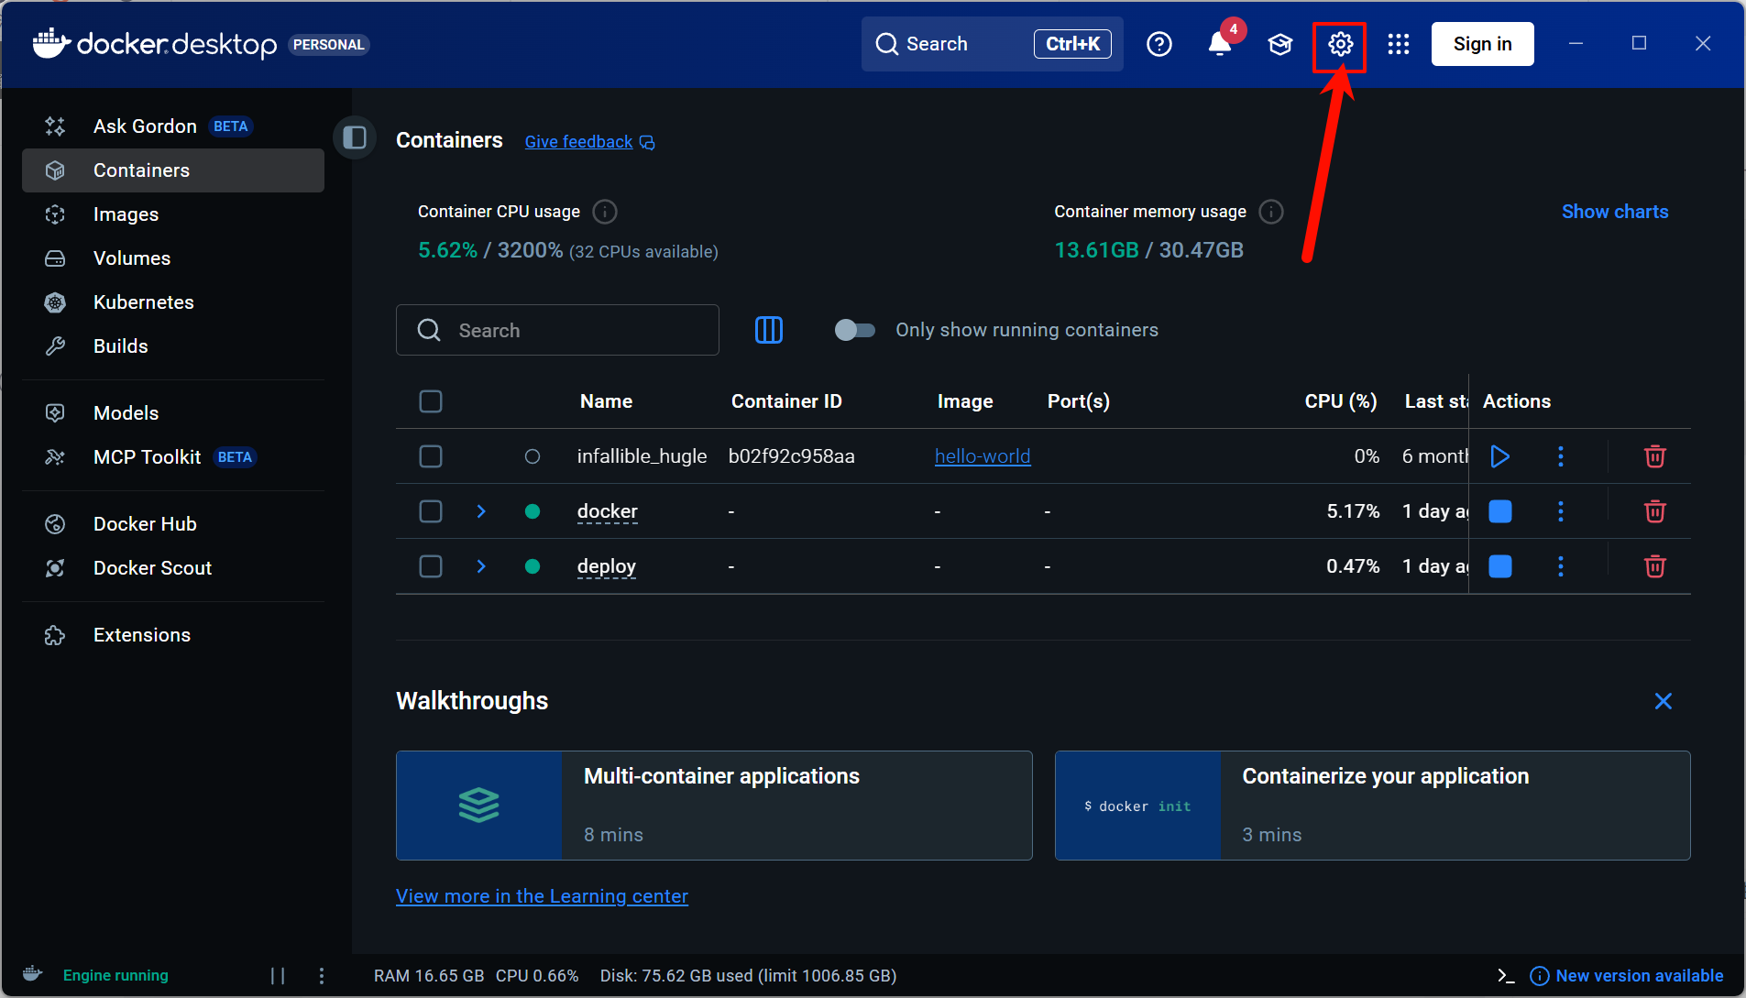Open the Learning center graduation cap icon
This screenshot has height=998, width=1746.
1280,44
